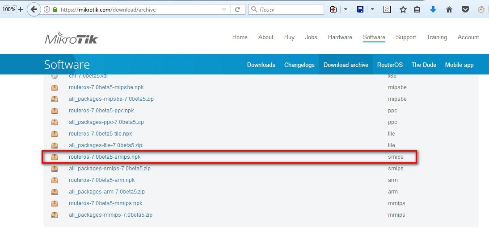The height and width of the screenshot is (235, 489).
Task: Download all_packages-mmips-7.0beta5.zip
Action: point(111,215)
